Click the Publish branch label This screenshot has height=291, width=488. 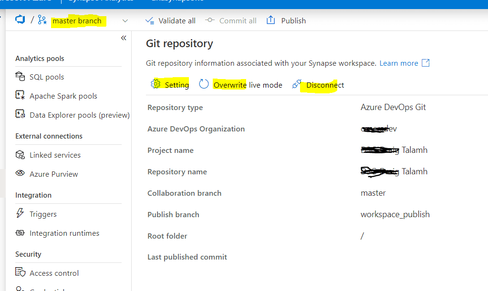click(173, 215)
